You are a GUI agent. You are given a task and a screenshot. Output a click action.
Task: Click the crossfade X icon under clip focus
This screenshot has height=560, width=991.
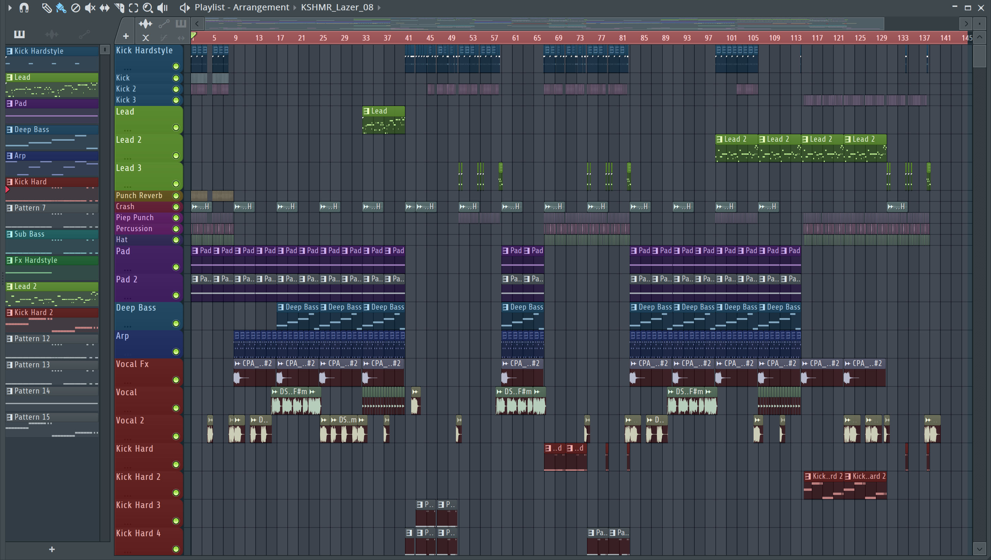(146, 38)
